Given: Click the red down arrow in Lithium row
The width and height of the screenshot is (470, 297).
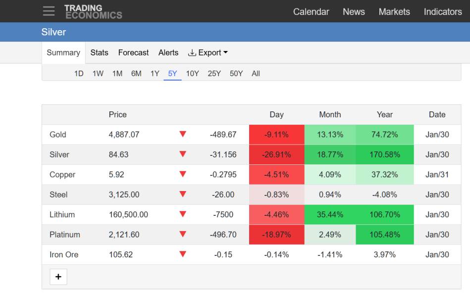Looking at the screenshot, I should point(183,214).
